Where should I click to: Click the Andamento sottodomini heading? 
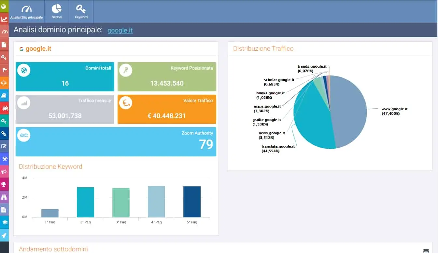coord(53,249)
